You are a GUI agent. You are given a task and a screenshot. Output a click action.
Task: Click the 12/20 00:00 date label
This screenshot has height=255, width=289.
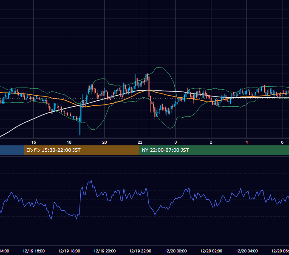click(176, 251)
